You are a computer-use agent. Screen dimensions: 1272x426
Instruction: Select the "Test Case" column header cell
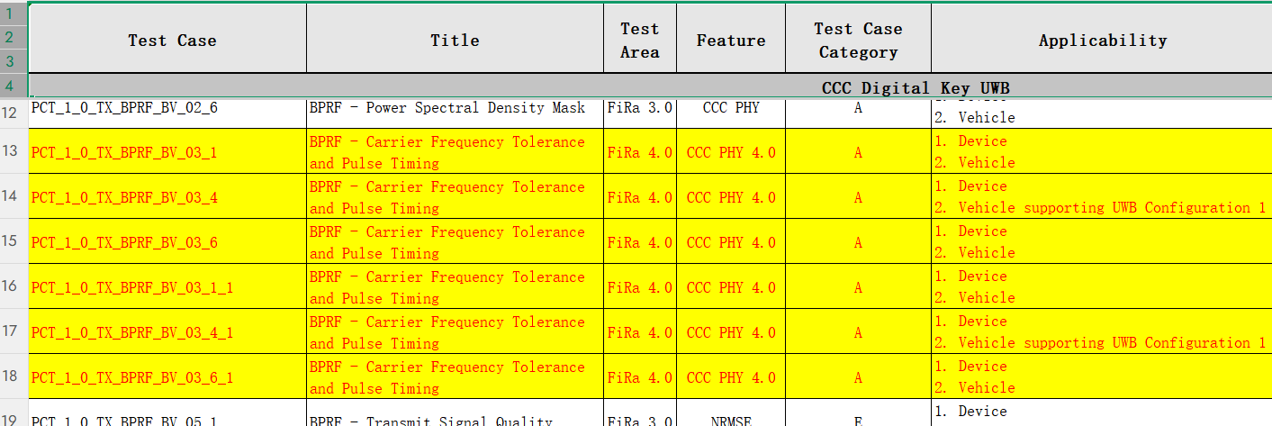[x=171, y=41]
